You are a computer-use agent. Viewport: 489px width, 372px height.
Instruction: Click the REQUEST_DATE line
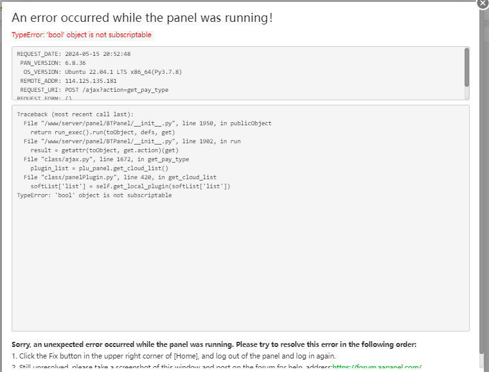tap(73, 54)
